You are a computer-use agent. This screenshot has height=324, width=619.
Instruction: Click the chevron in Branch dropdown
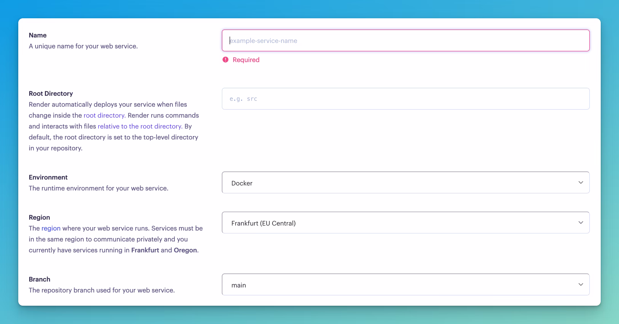click(581, 285)
